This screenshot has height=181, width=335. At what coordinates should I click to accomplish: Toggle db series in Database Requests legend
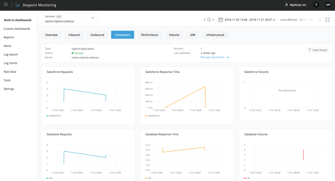(x=49, y=178)
